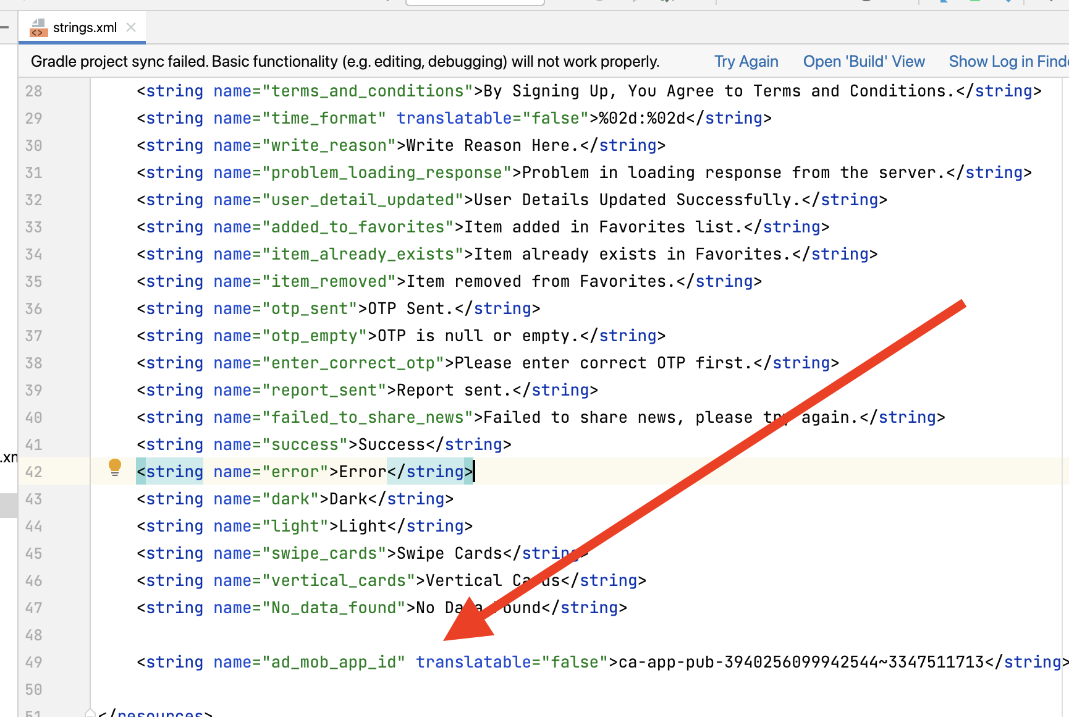Click the "success" string name on line 41
Screen dimensions: 1069x717
305,445
